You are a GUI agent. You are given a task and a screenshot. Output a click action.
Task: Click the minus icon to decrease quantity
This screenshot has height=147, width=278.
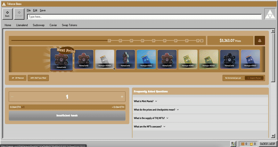(x=13, y=97)
